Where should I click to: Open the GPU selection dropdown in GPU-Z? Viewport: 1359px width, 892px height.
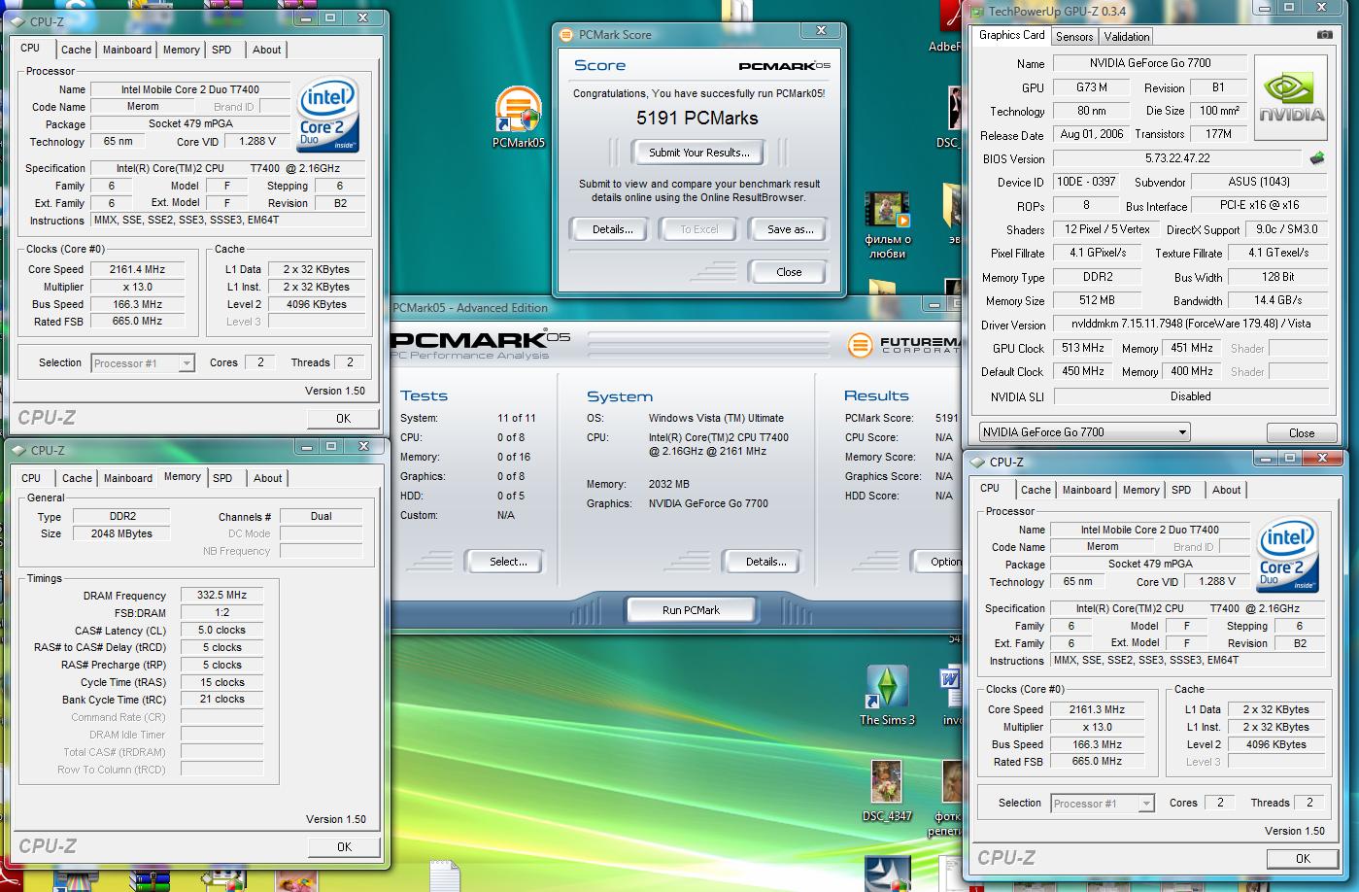1085,432
